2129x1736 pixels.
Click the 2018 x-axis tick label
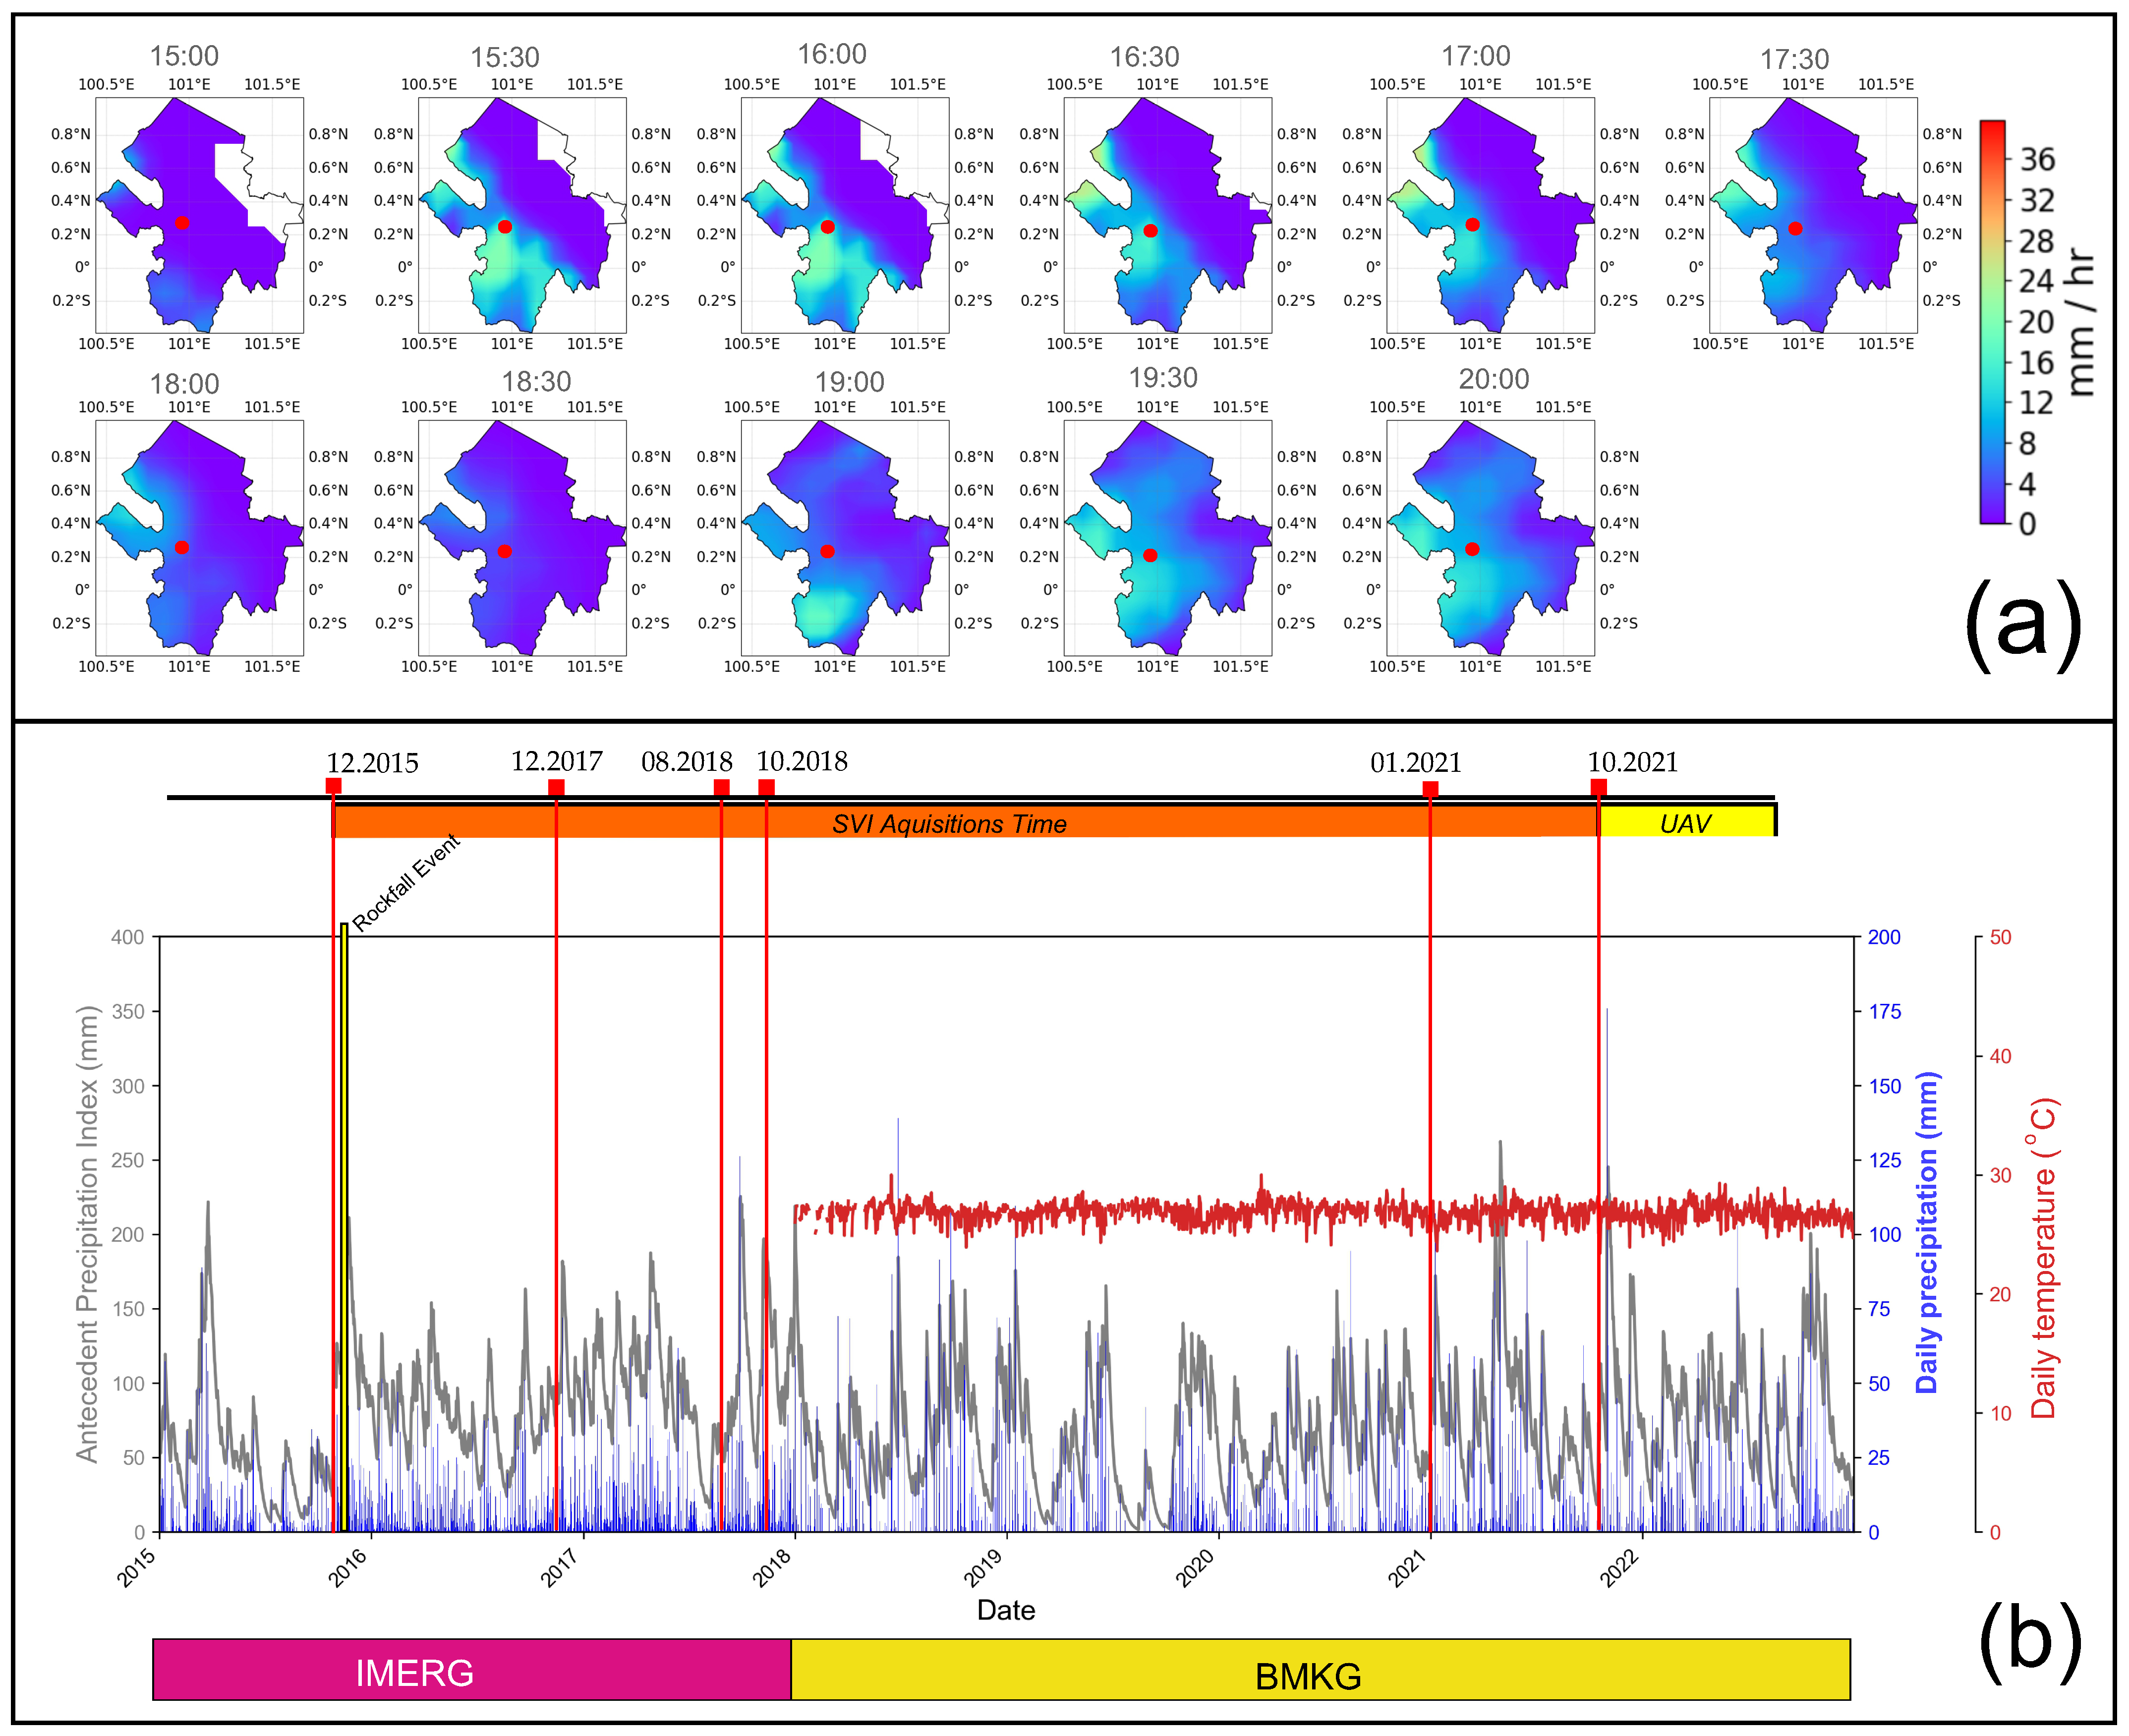[773, 1567]
